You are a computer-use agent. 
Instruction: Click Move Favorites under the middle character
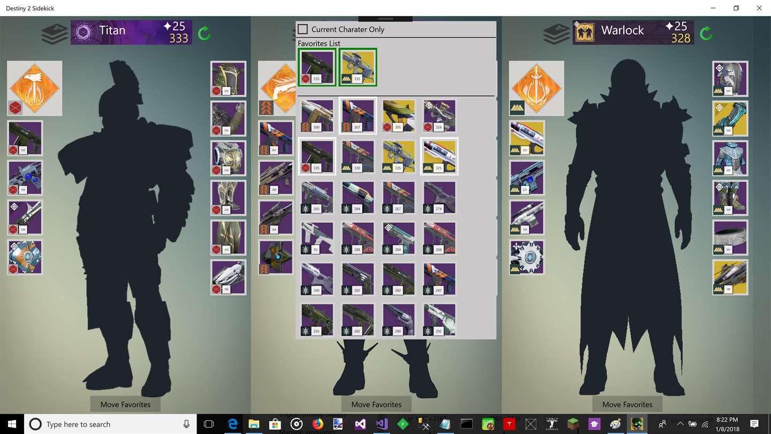coord(376,405)
